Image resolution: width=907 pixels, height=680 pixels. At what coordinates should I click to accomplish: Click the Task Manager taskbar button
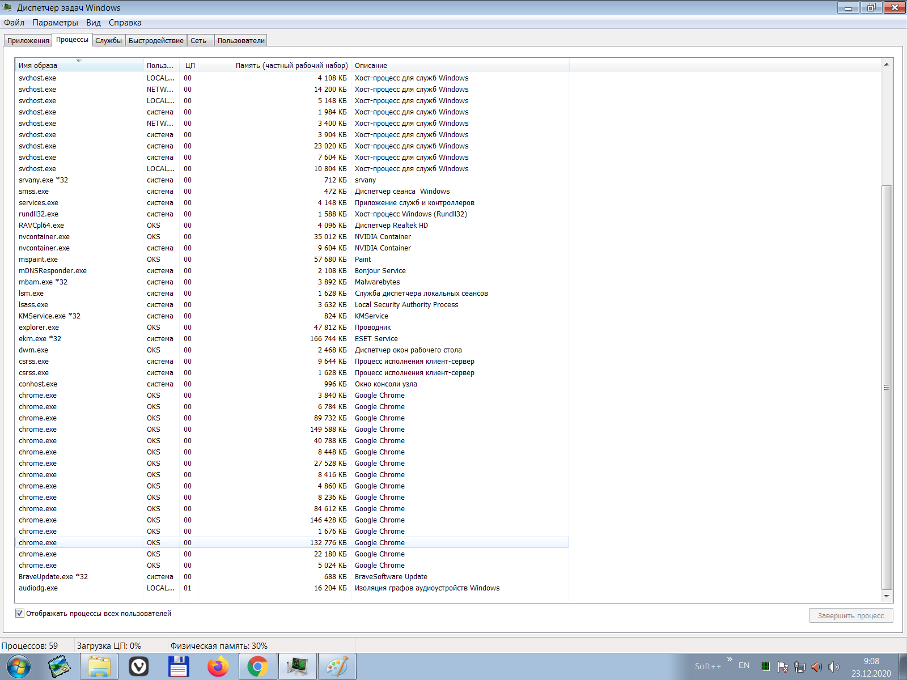point(298,666)
